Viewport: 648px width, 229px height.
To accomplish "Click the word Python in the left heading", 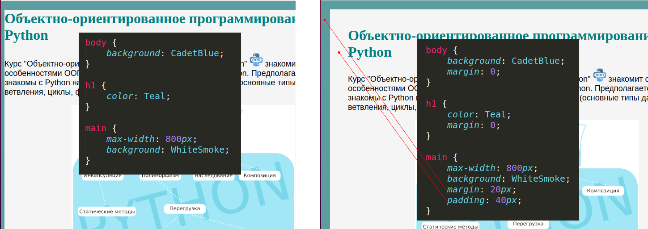I will coord(26,35).
